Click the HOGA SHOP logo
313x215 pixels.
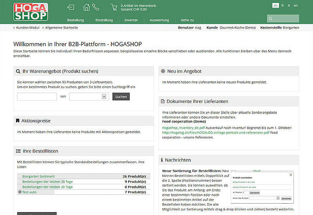[31, 12]
